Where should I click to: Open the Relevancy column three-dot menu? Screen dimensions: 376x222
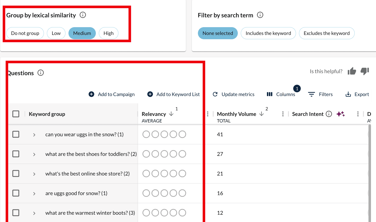tap(208, 114)
